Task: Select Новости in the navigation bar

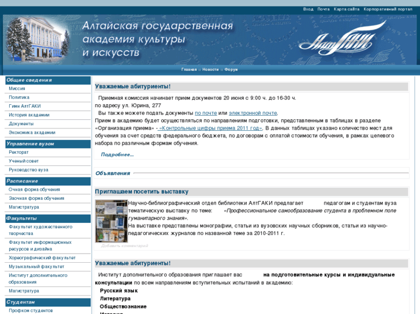Action: click(210, 70)
